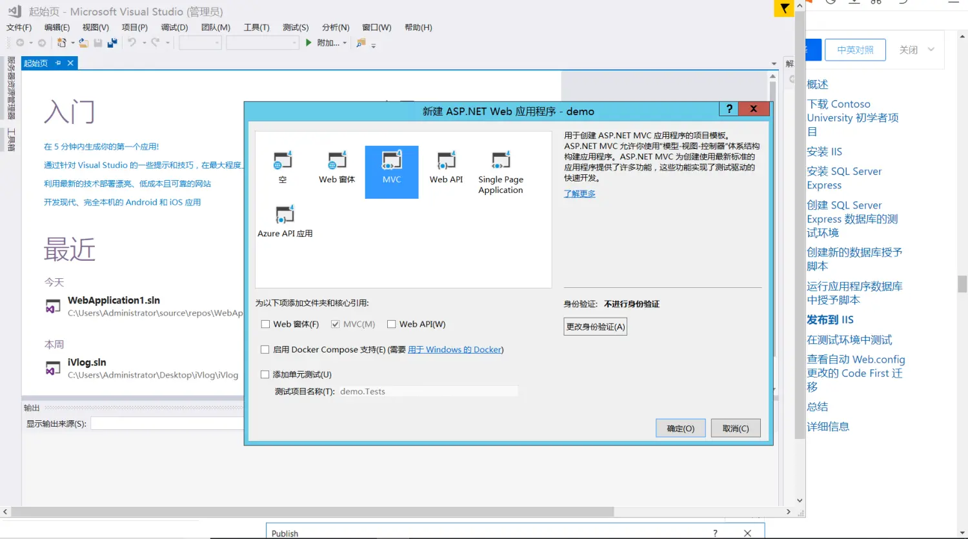Check 添加单元测试(U) checkbox
This screenshot has height=539, width=968.
(265, 374)
